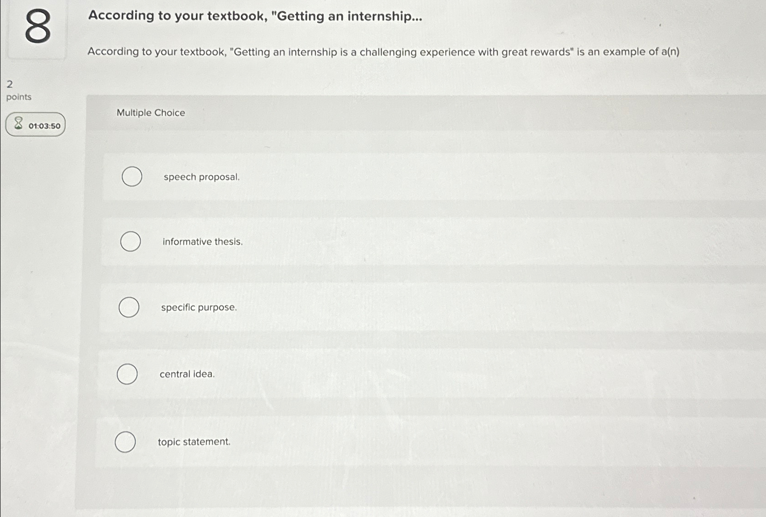Select the 'topic statement' answer option

click(x=125, y=442)
